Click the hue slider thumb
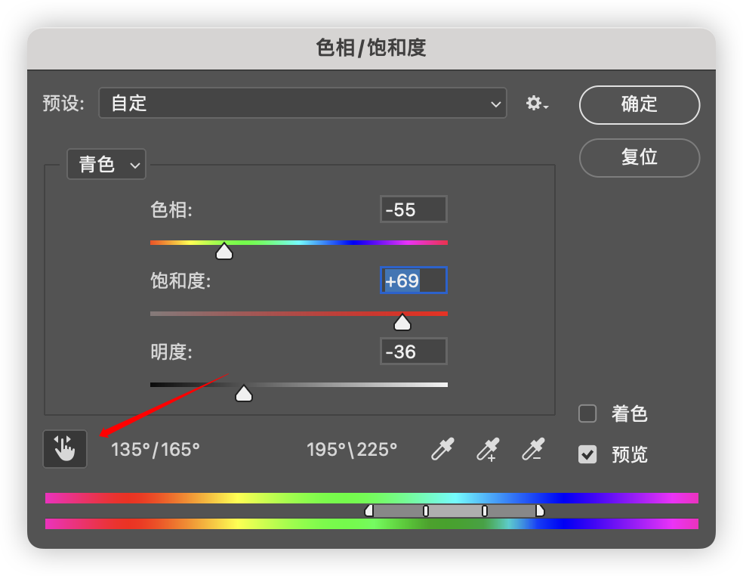 224,251
